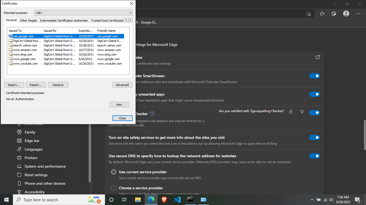The image size is (366, 205).
Task: Open the Edge profile avatar menu
Action: tap(346, 14)
